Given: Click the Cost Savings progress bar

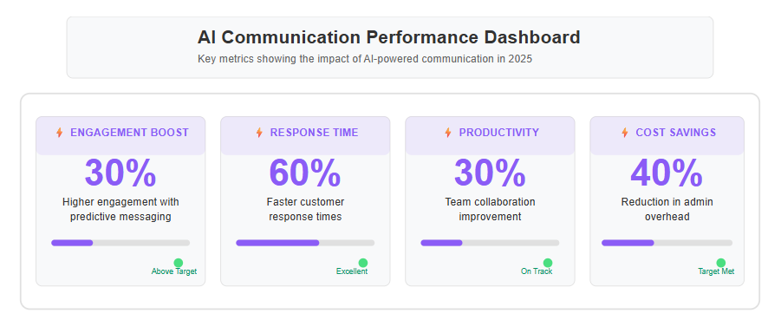Looking at the screenshot, I should (667, 243).
